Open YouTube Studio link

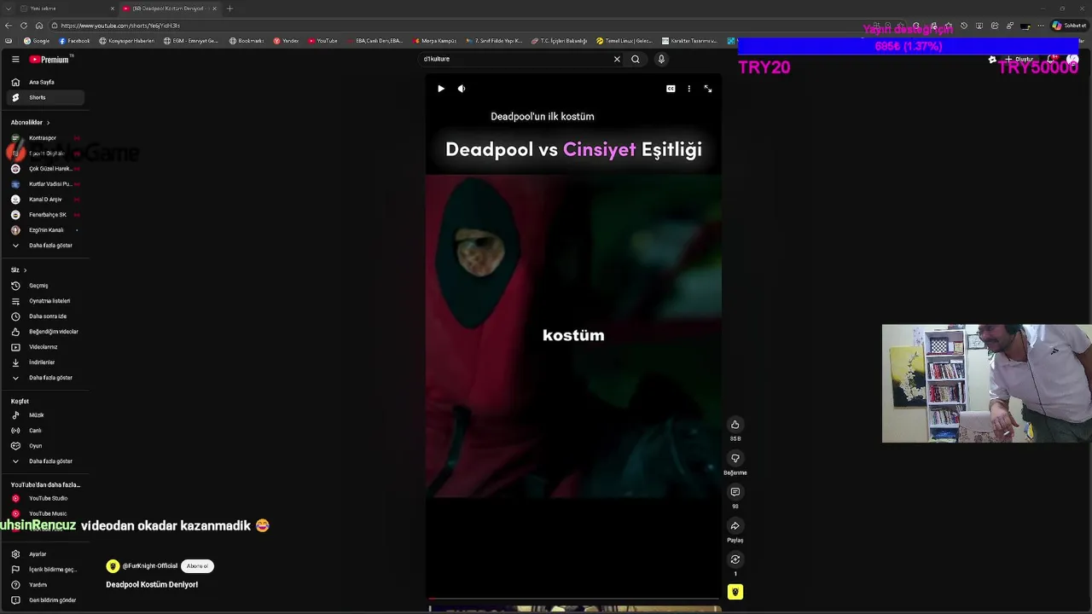[x=44, y=499]
